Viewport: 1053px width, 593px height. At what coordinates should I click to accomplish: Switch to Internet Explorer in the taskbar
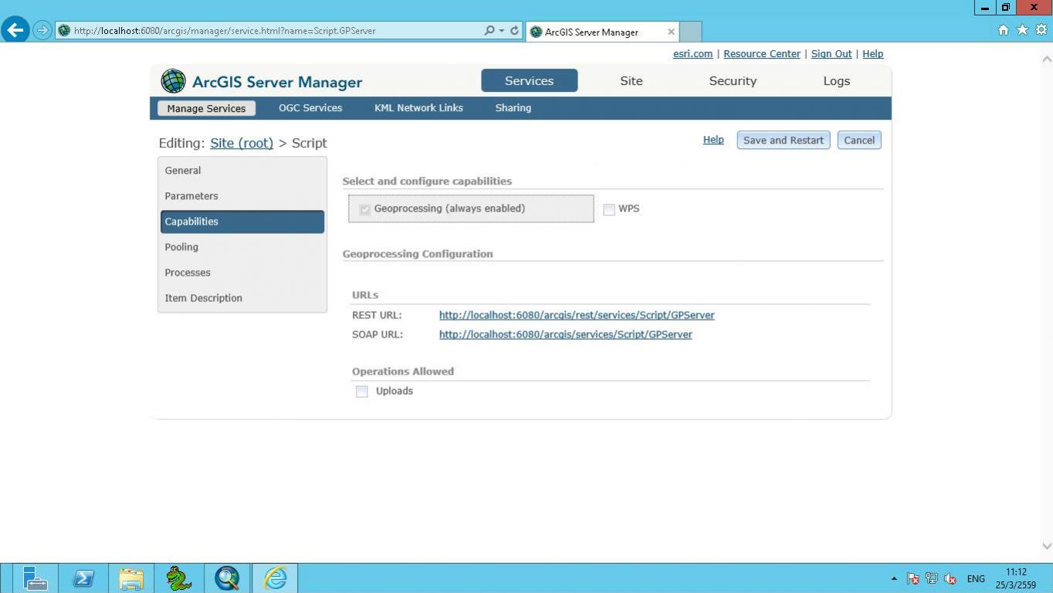(x=275, y=578)
